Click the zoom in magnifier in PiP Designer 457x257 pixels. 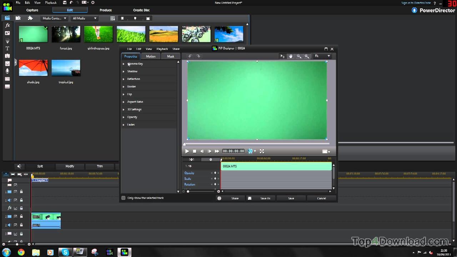click(x=307, y=56)
